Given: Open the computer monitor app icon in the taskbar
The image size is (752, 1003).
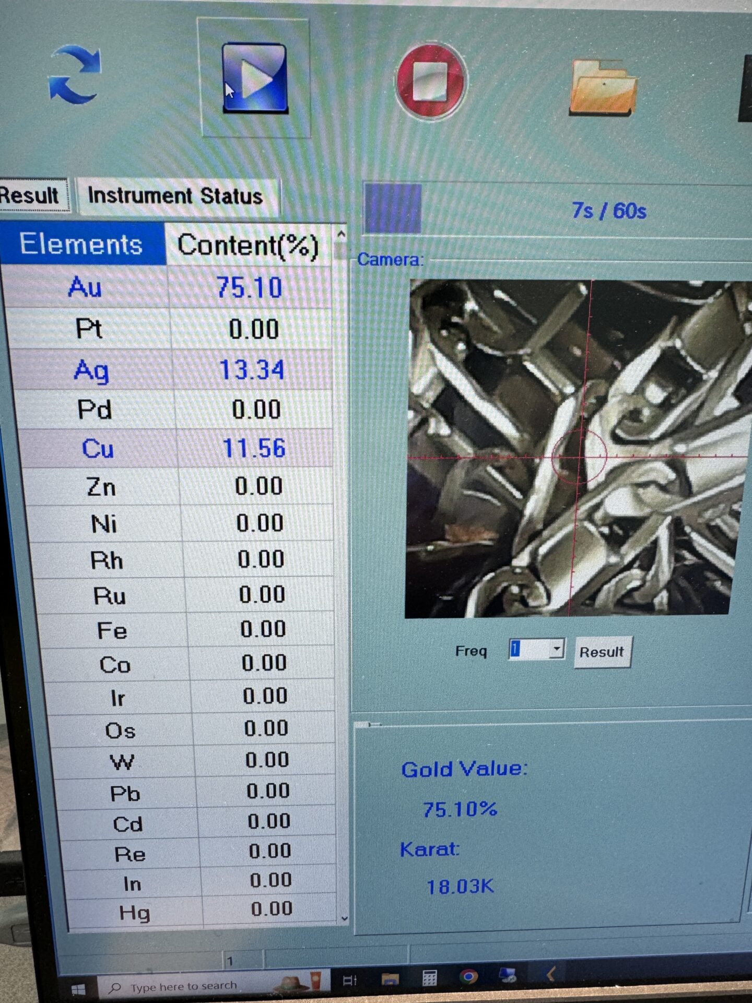Looking at the screenshot, I should coord(508,975).
